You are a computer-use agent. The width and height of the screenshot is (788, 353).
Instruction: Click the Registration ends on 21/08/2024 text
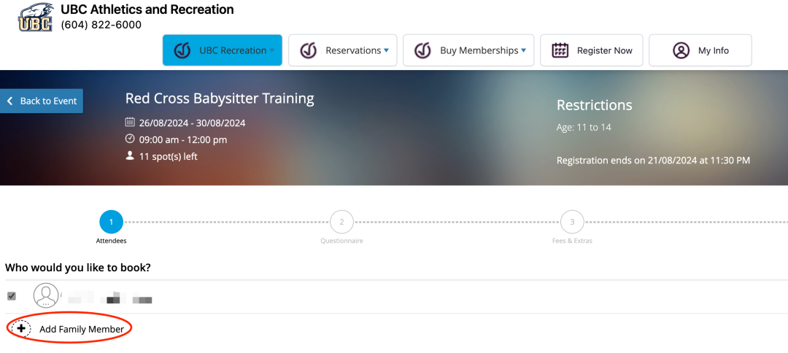[x=653, y=160]
